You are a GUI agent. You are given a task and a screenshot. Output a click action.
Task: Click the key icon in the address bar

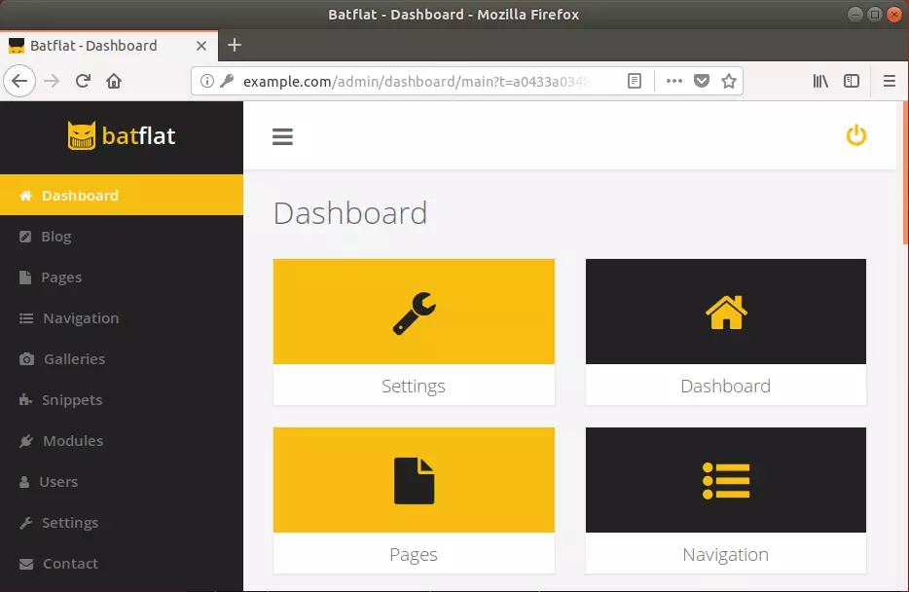[x=227, y=81]
